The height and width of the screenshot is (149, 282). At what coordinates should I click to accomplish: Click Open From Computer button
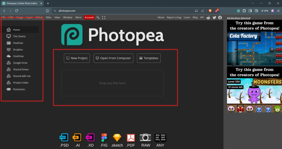[x=113, y=58]
